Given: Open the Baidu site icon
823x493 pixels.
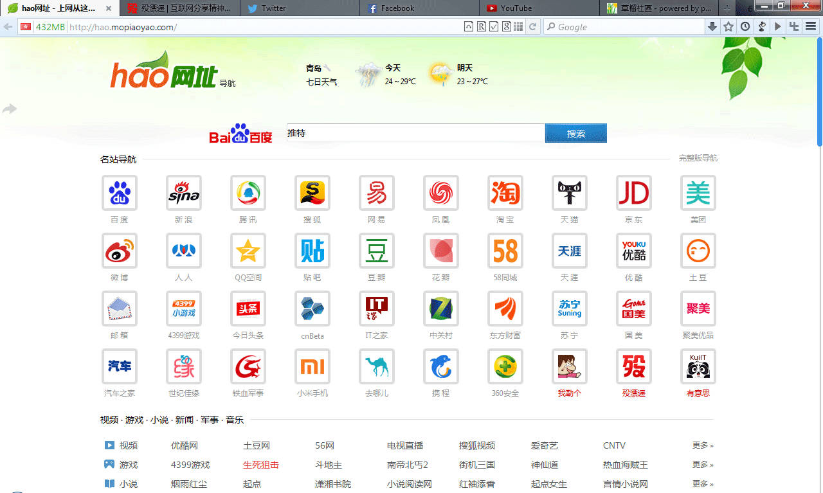Looking at the screenshot, I should tap(120, 193).
